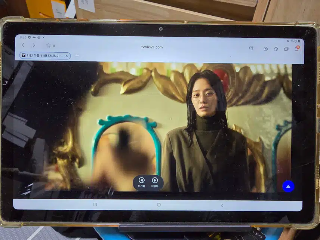Go to the previous episode (이전화)
The width and height of the screenshot is (320, 240).
coord(141,182)
